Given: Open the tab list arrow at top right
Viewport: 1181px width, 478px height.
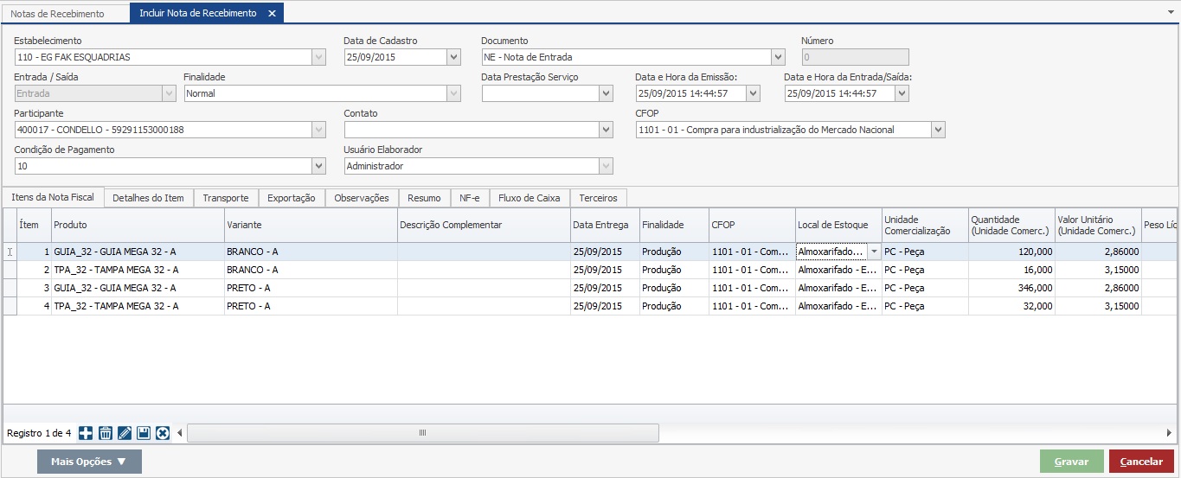Looking at the screenshot, I should pos(1170,14).
